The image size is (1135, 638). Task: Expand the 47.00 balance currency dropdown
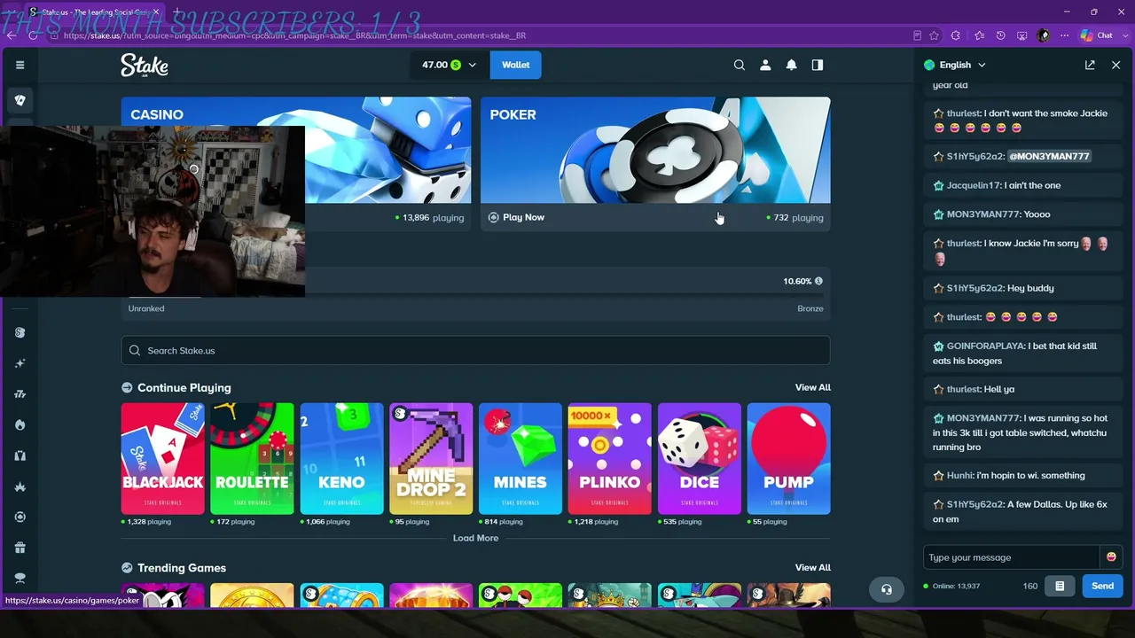(x=449, y=65)
